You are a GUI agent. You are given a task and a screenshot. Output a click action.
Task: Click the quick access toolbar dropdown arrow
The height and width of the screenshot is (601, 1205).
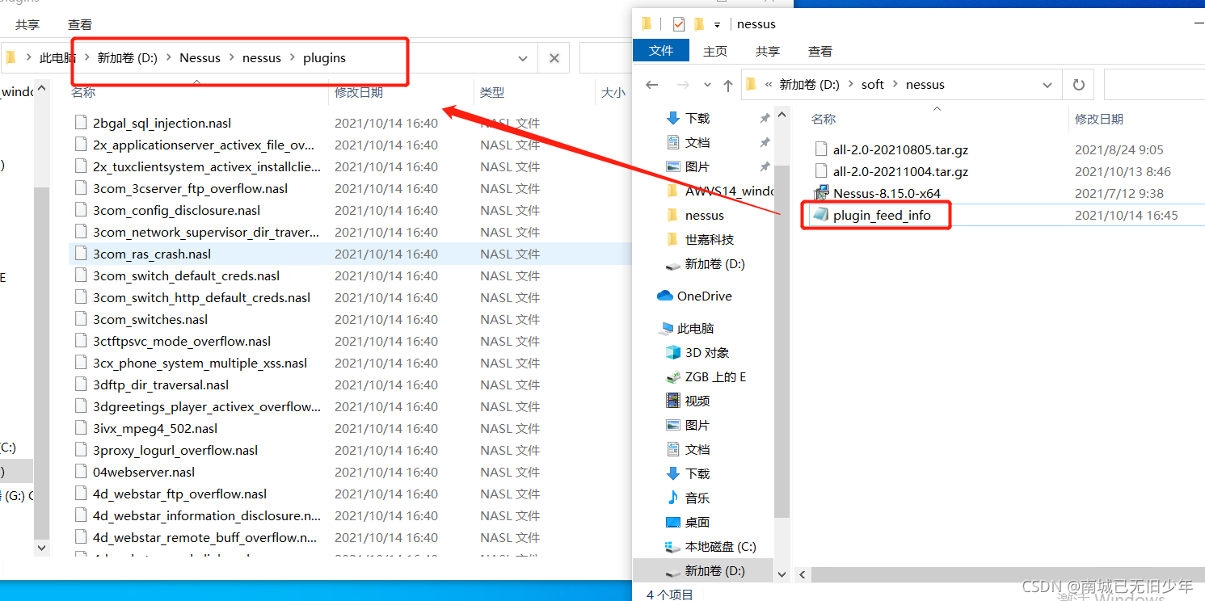(717, 25)
